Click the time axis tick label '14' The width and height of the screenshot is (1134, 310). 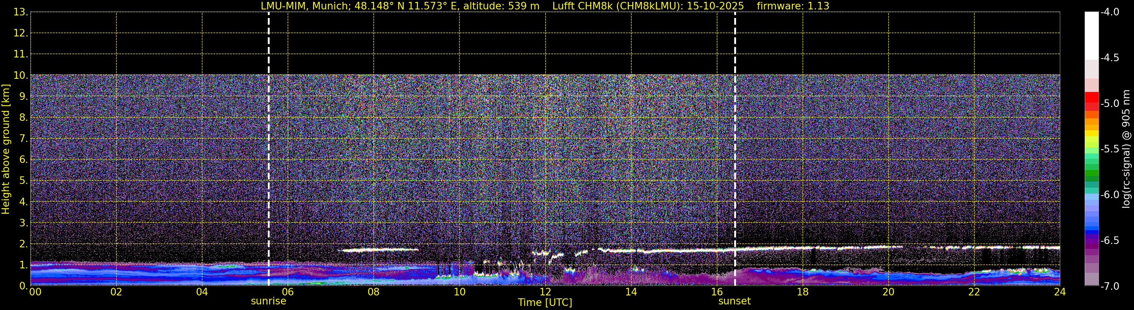coord(631,292)
